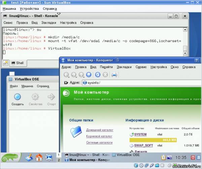Viewport: 202px width, 169px height.
Task: Open Konsole's Вид menu
Action: coord(35,23)
